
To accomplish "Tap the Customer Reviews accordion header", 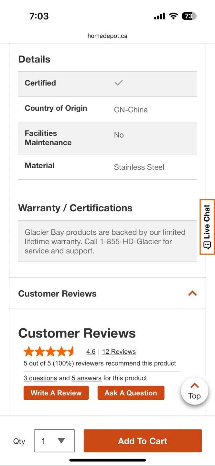I will (58, 294).
